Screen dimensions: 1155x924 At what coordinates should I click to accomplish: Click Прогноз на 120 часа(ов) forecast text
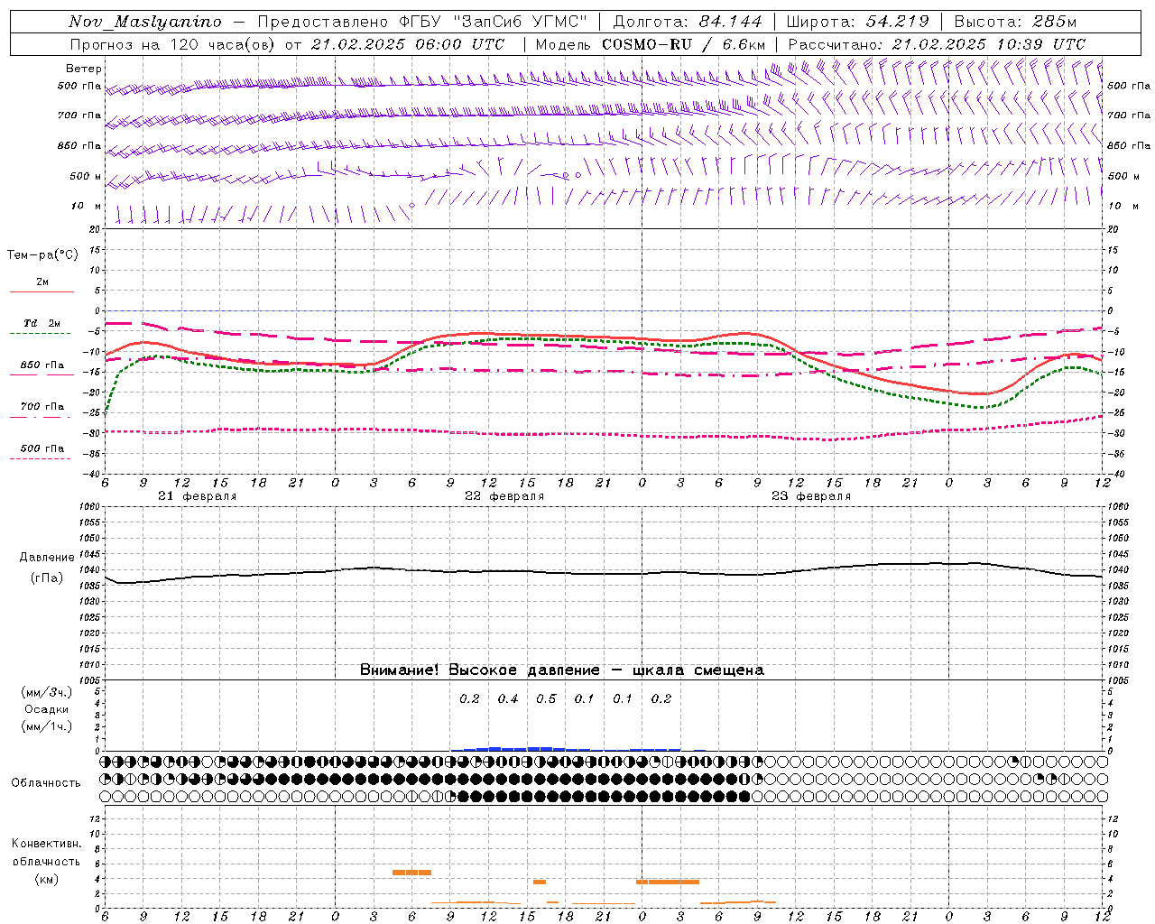click(174, 44)
